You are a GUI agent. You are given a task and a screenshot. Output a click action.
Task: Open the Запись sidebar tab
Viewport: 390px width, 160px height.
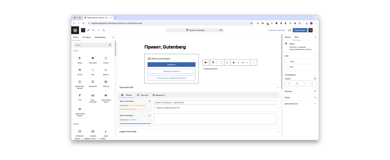click(x=288, y=37)
